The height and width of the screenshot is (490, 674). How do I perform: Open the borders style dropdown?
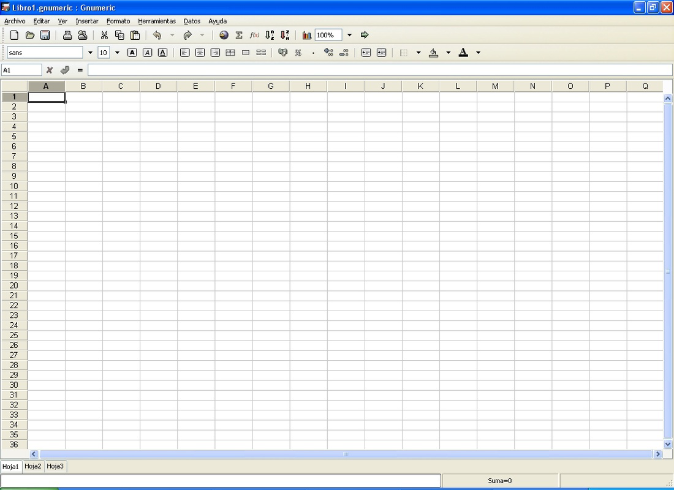tap(418, 52)
